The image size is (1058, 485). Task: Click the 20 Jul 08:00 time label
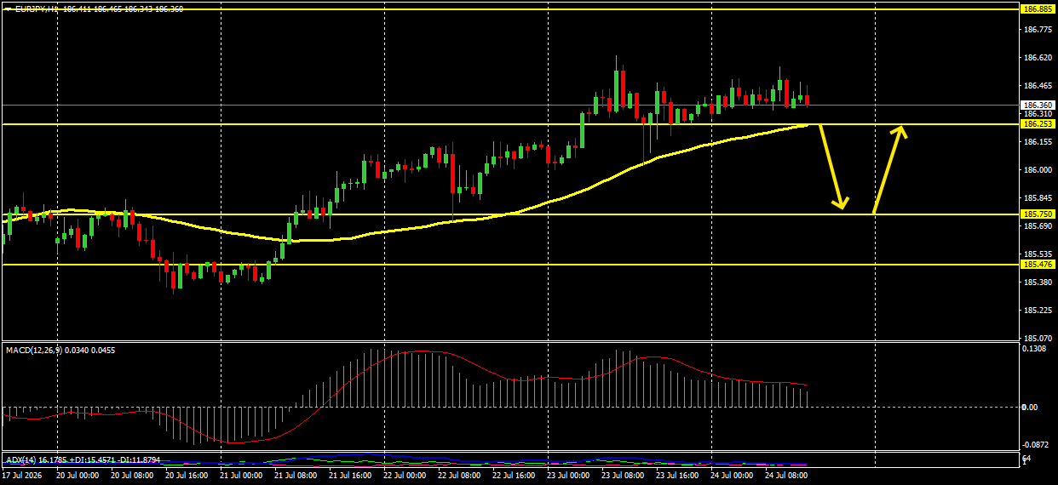[x=131, y=476]
